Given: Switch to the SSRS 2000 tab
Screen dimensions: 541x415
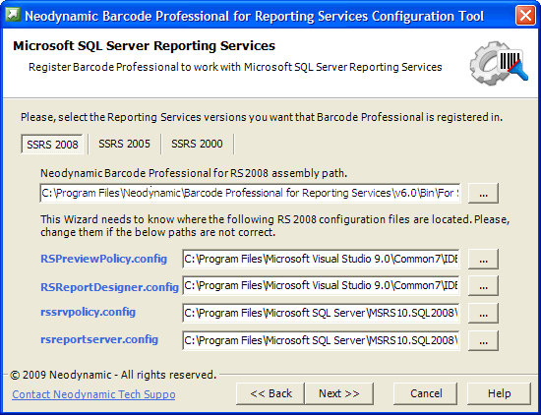Looking at the screenshot, I should [x=197, y=144].
